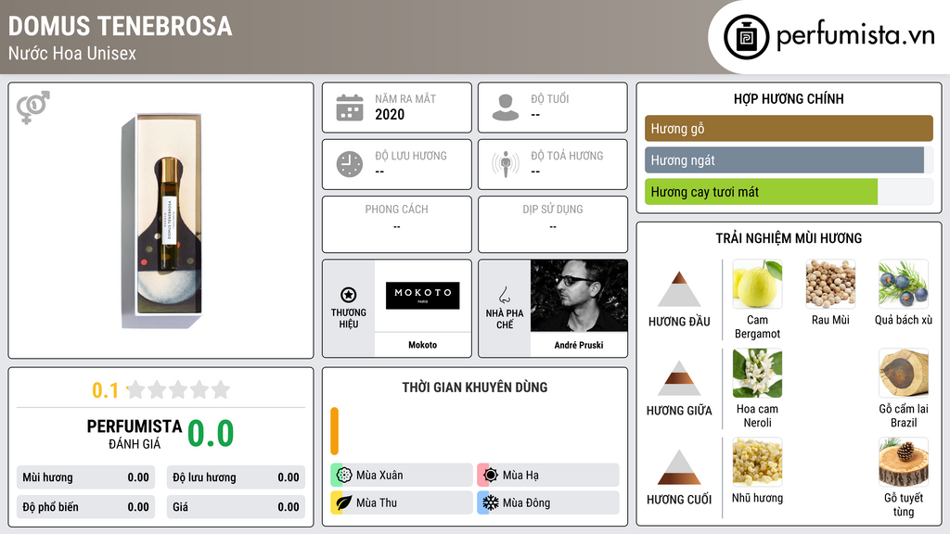The width and height of the screenshot is (950, 534).
Task: Click the DOMUS TENEBROSA title
Action: pos(120,27)
